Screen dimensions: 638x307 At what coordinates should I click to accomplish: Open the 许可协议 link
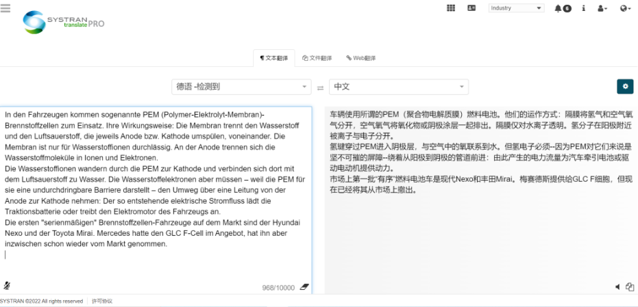coord(102,302)
